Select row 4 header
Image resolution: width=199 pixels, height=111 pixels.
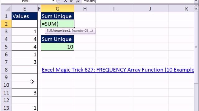(x=6, y=39)
